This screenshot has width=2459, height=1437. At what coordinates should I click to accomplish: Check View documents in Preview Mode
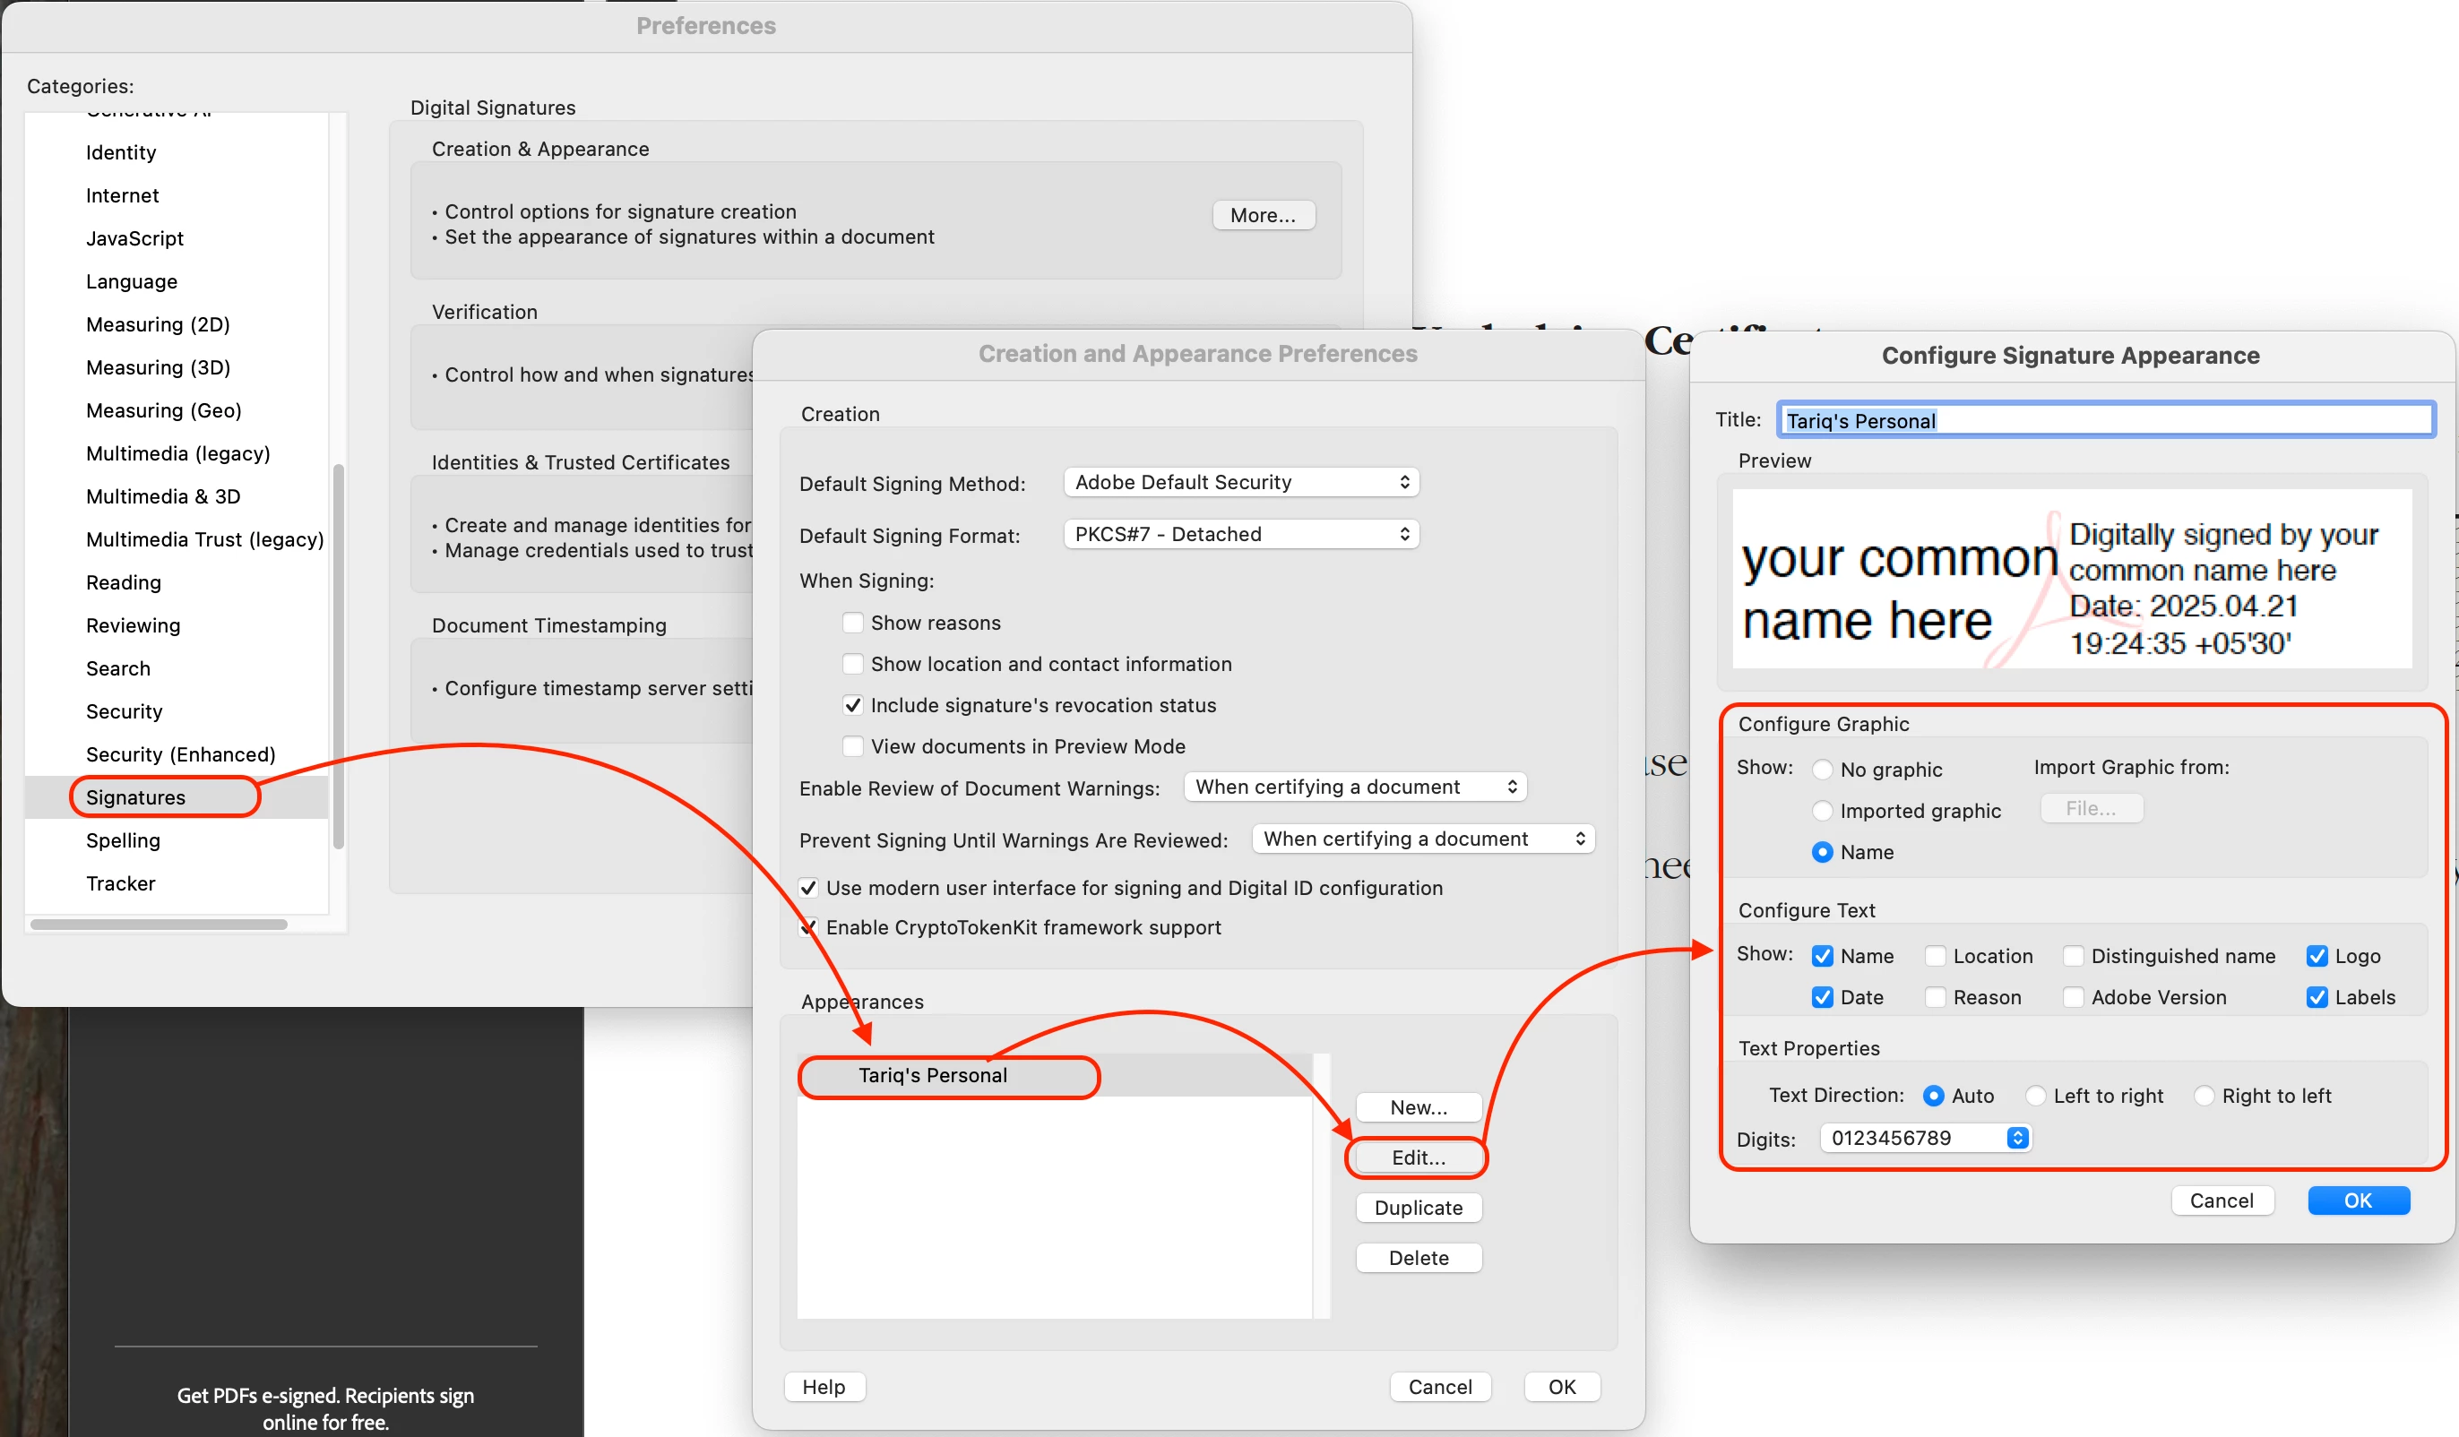pyautogui.click(x=853, y=746)
